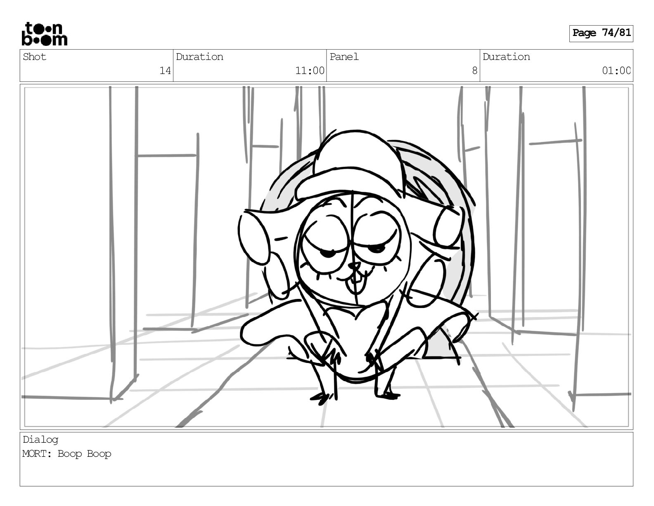Click the Dialog heading
654x506 pixels.
(40, 440)
